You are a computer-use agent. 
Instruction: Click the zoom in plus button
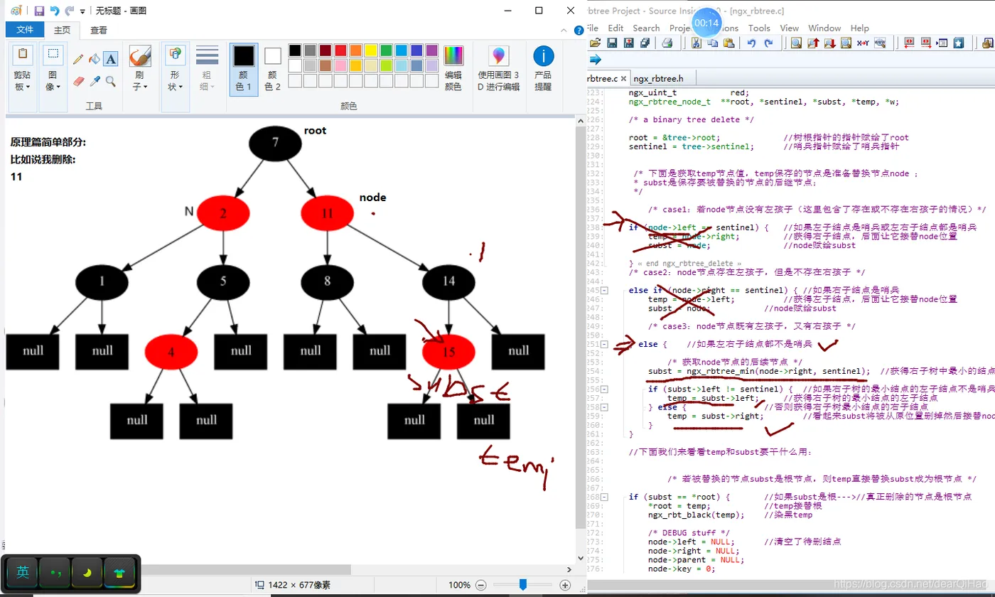point(565,585)
